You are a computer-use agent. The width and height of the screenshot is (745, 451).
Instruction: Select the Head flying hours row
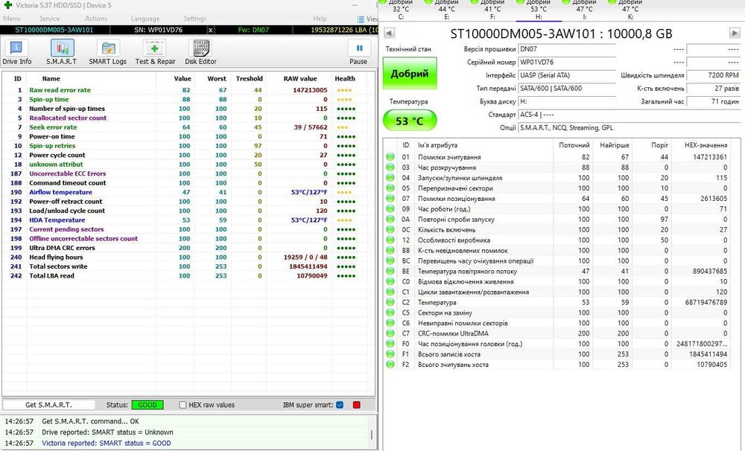(186, 258)
